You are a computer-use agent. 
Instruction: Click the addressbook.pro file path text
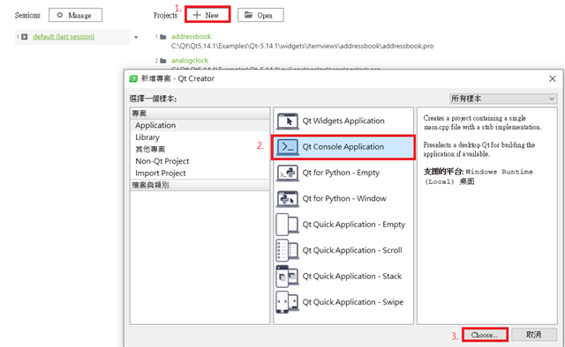coord(302,46)
